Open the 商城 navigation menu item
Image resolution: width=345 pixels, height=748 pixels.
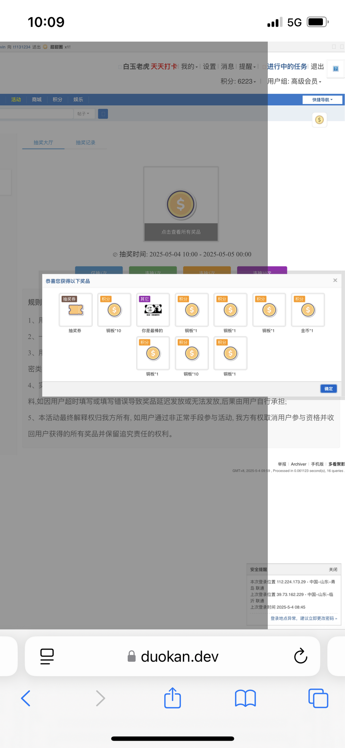pyautogui.click(x=37, y=100)
